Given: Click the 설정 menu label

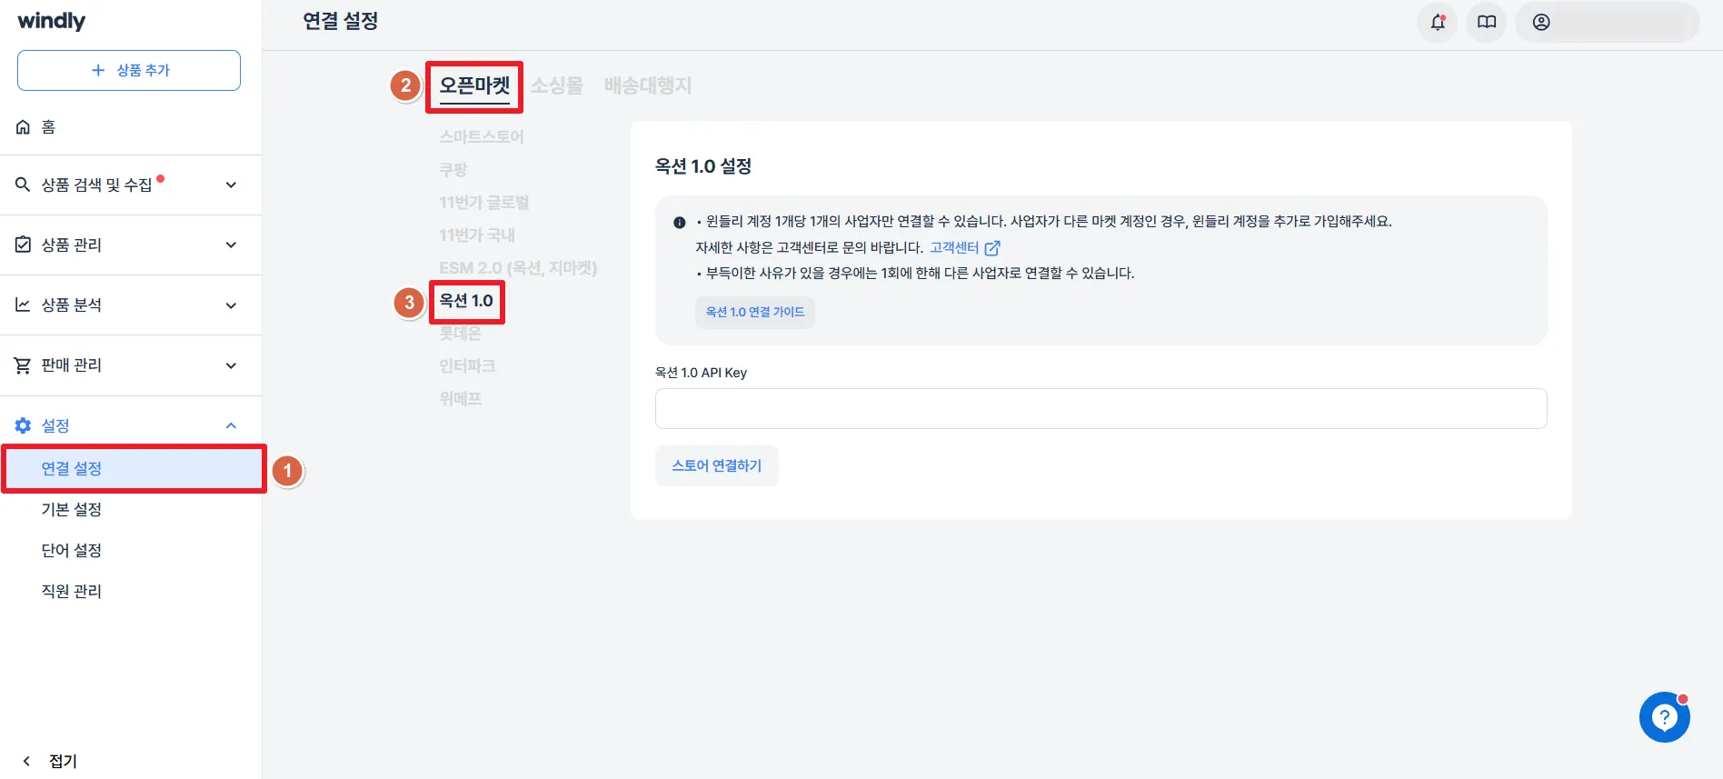Looking at the screenshot, I should coord(55,425).
